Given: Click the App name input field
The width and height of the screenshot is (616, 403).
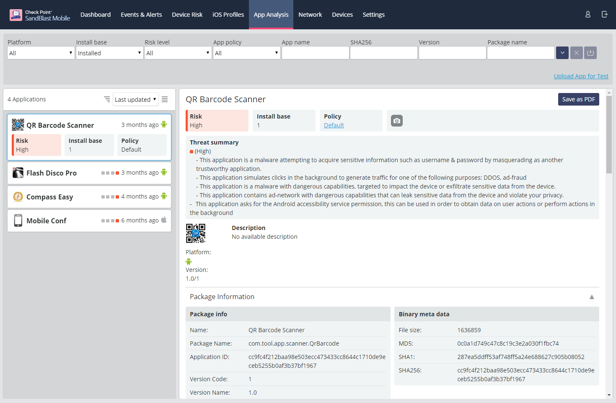Looking at the screenshot, I should coord(316,53).
